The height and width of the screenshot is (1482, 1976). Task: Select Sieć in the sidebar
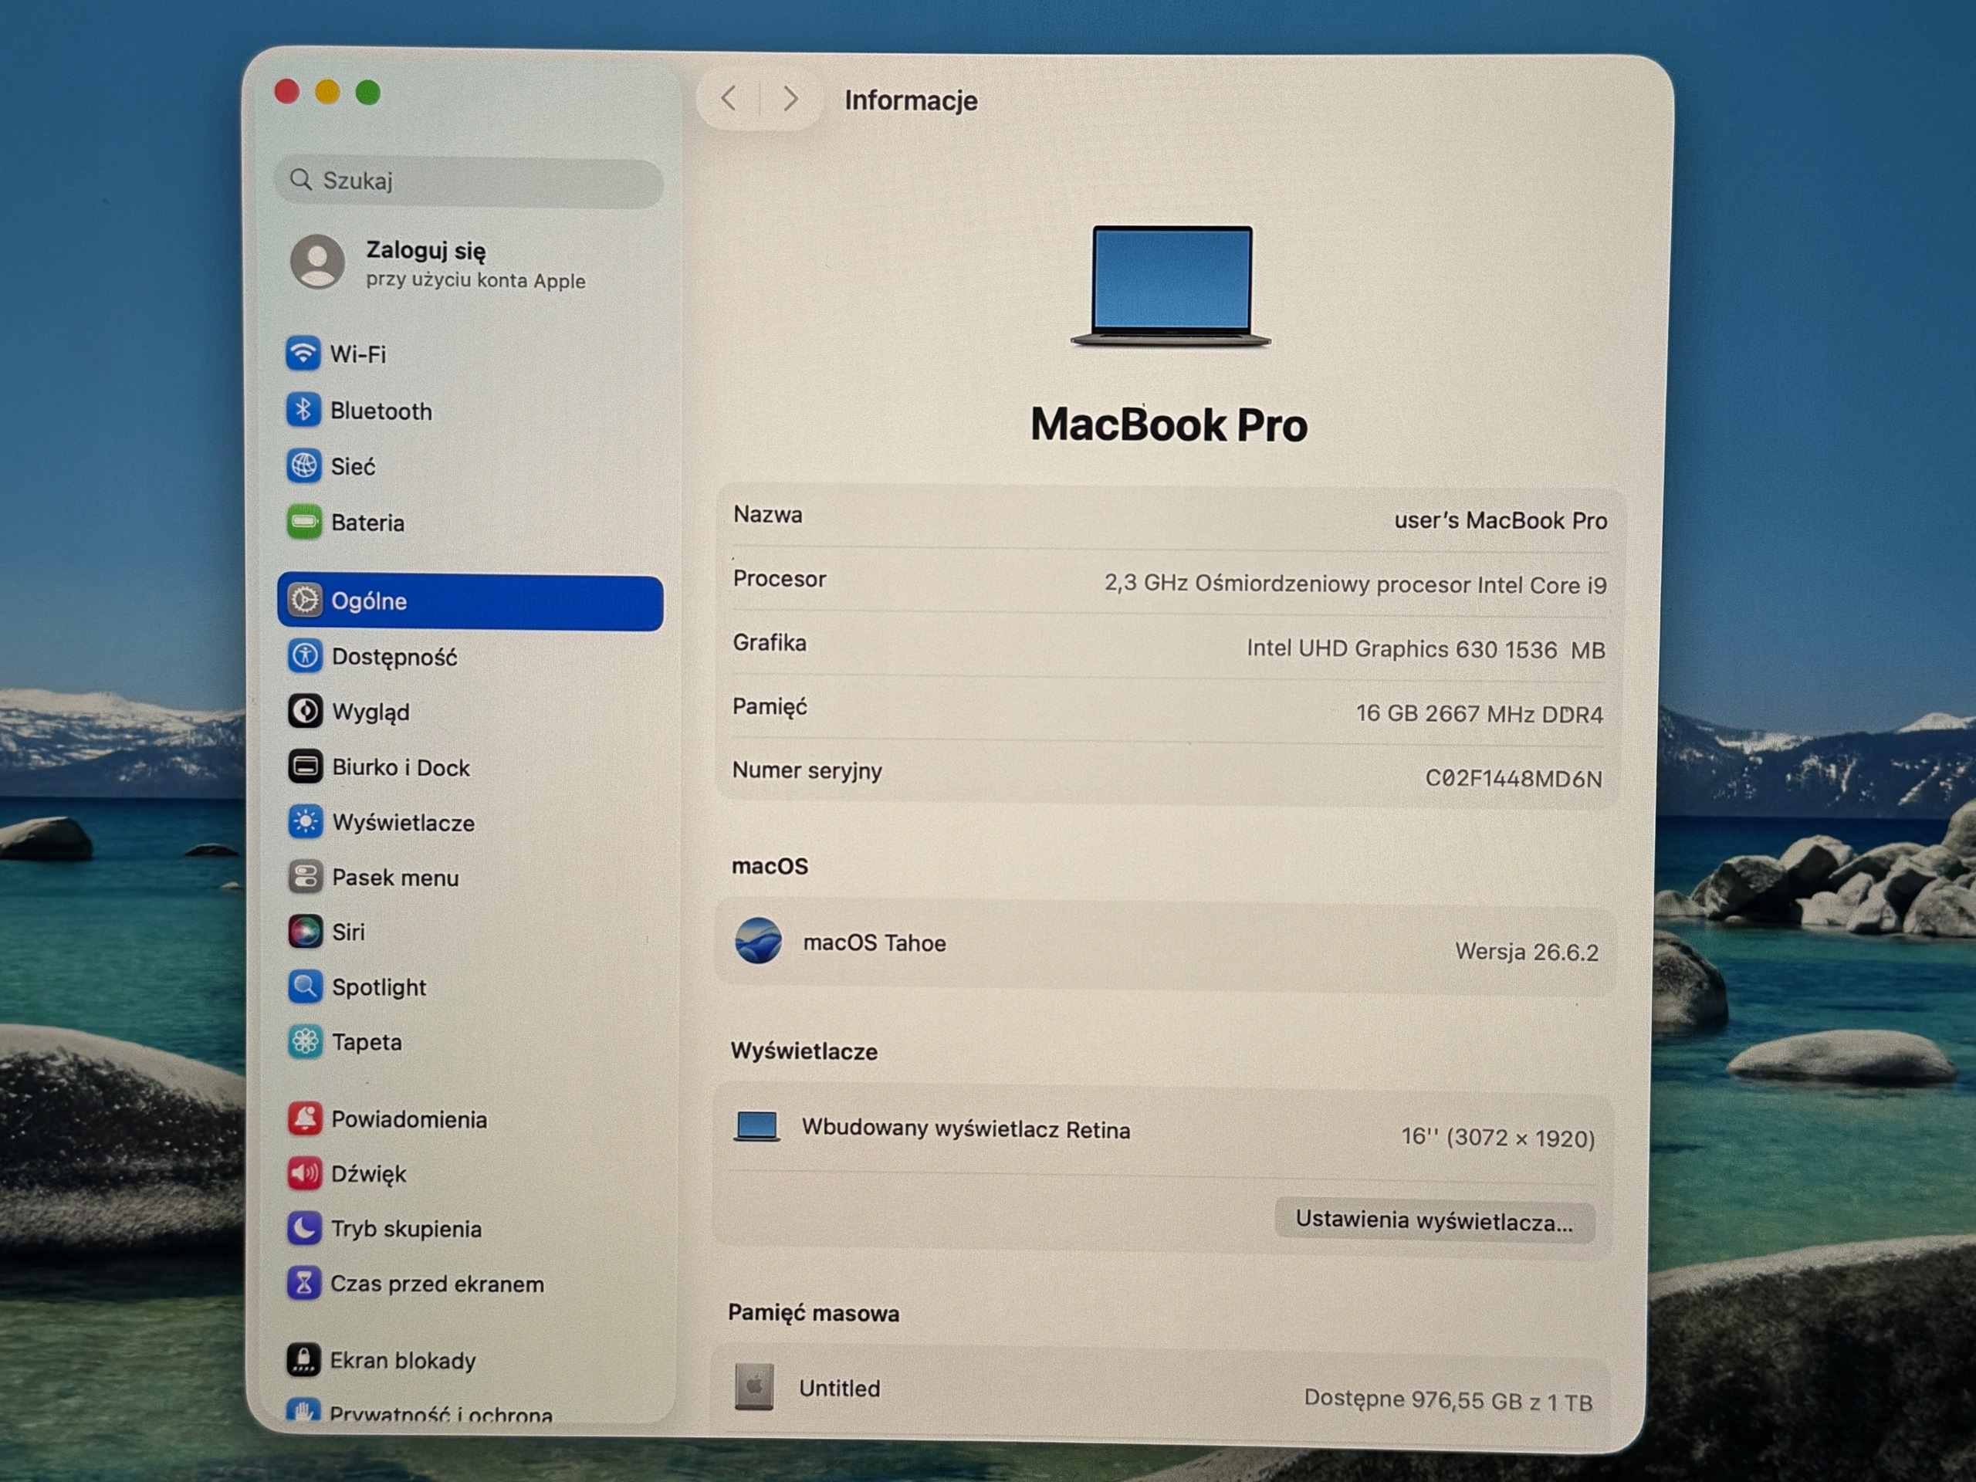(x=353, y=466)
